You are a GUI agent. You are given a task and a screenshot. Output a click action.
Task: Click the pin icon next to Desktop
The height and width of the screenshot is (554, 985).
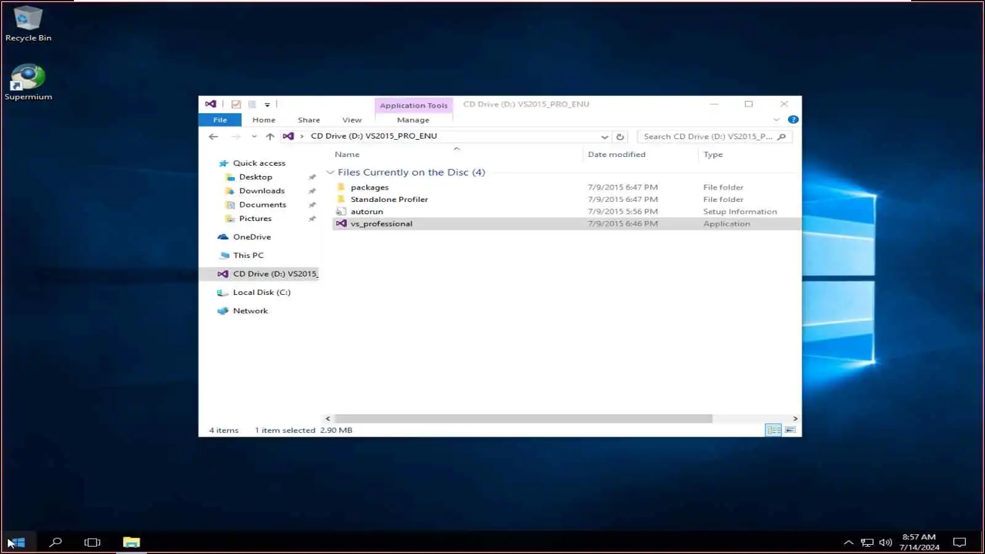[x=312, y=177]
